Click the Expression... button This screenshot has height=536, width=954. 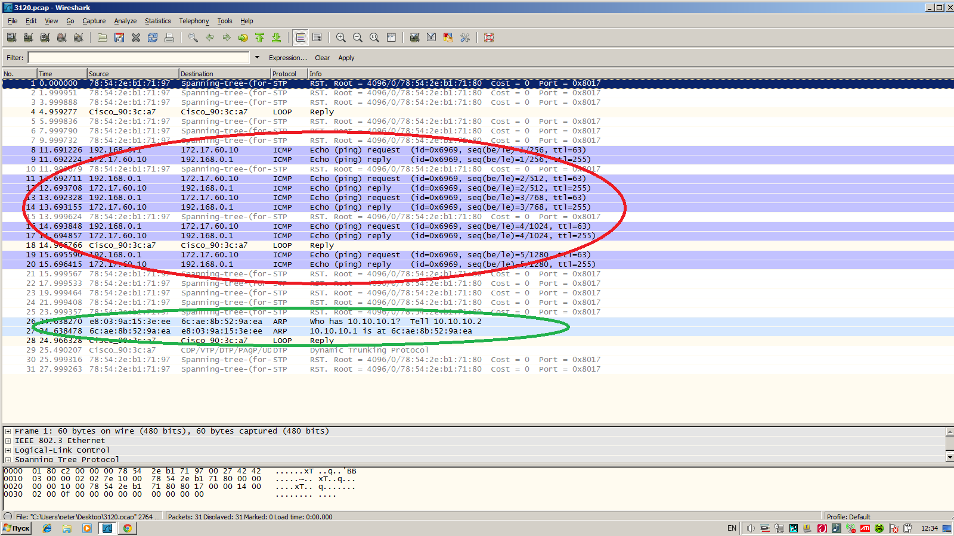point(287,58)
